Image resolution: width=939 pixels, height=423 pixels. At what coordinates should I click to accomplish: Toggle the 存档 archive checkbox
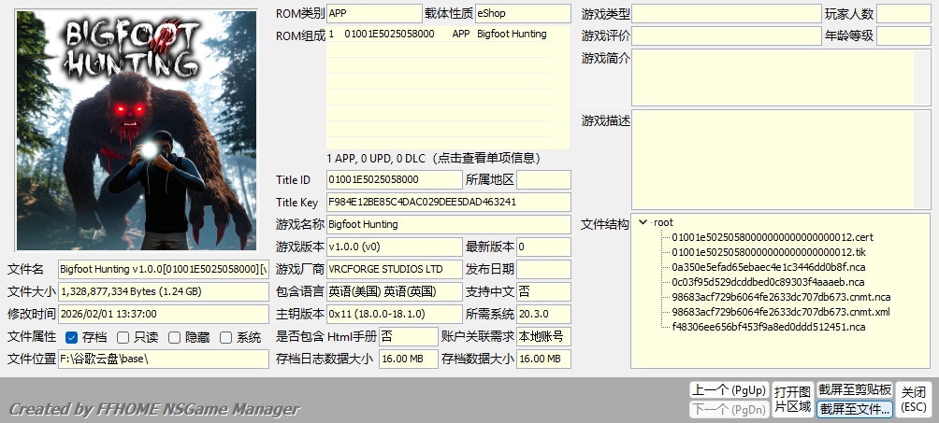(71, 337)
